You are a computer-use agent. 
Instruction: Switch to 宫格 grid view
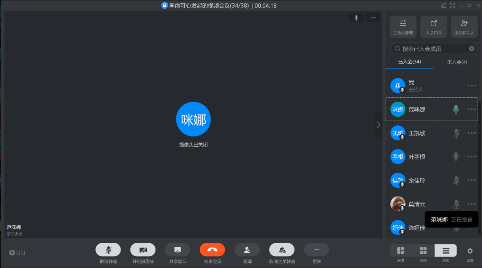pyautogui.click(x=423, y=251)
